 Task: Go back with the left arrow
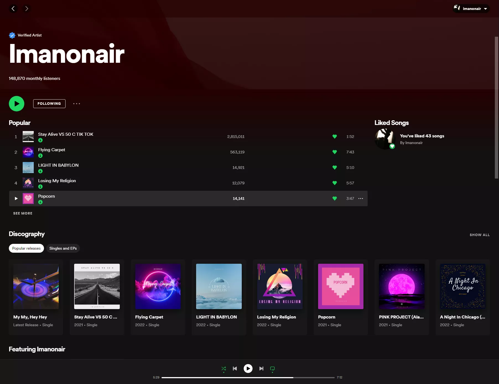point(13,9)
